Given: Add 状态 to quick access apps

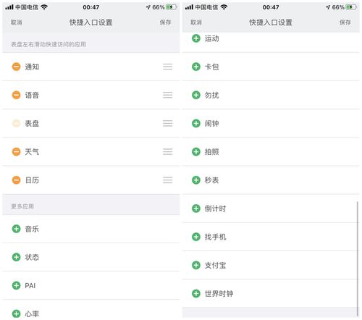Looking at the screenshot, I should tap(16, 257).
